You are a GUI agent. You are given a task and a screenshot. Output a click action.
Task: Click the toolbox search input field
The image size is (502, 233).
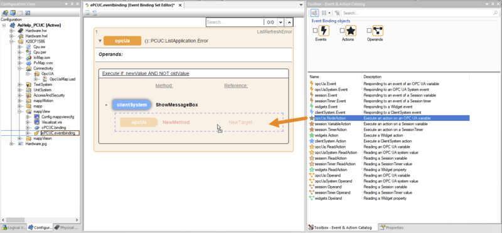pyautogui.click(x=417, y=13)
